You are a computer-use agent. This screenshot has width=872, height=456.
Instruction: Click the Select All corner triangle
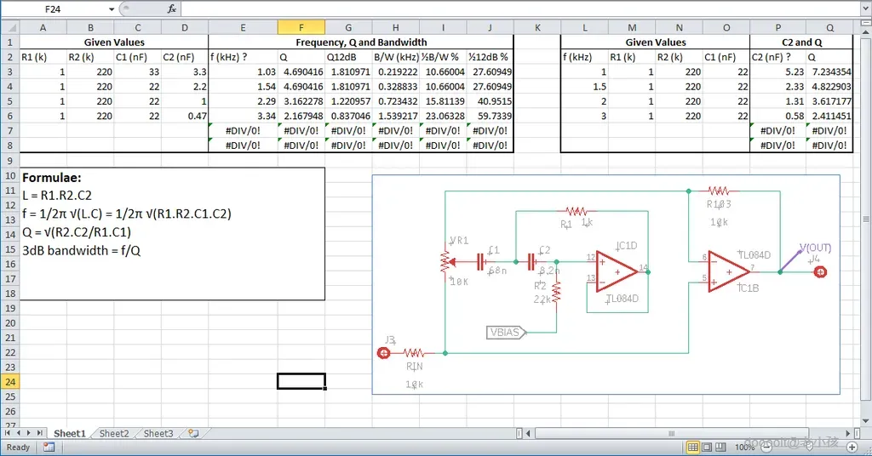point(10,27)
